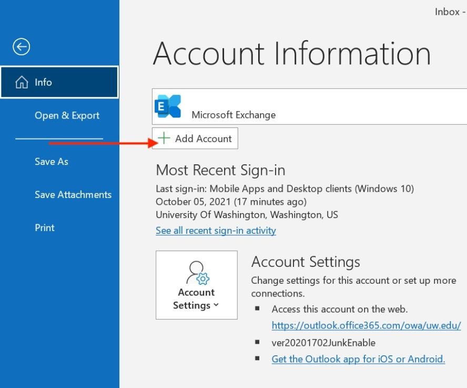Click Access this account on the web
Viewport: 467px width, 388px height.
(340, 309)
